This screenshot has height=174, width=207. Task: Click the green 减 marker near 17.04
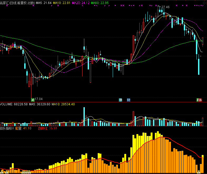(x=33, y=100)
